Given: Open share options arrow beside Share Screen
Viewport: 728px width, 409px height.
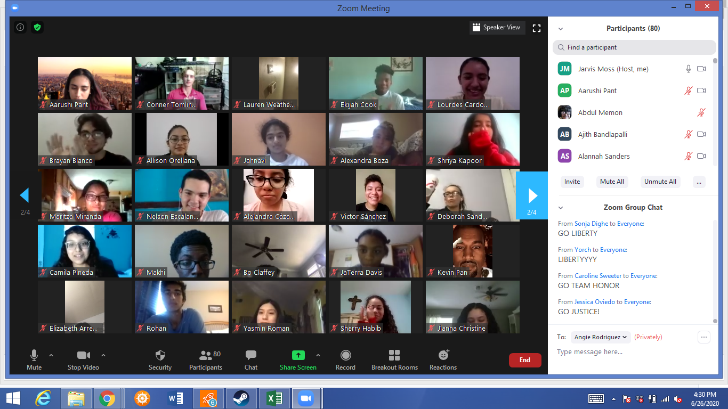Looking at the screenshot, I should coord(318,355).
